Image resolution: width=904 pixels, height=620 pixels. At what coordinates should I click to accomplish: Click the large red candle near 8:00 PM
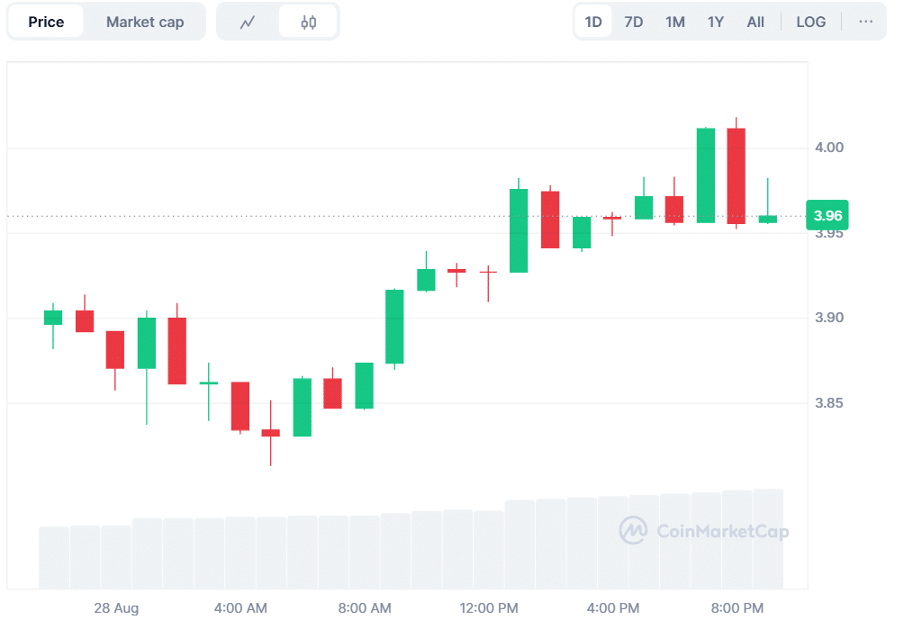point(737,175)
